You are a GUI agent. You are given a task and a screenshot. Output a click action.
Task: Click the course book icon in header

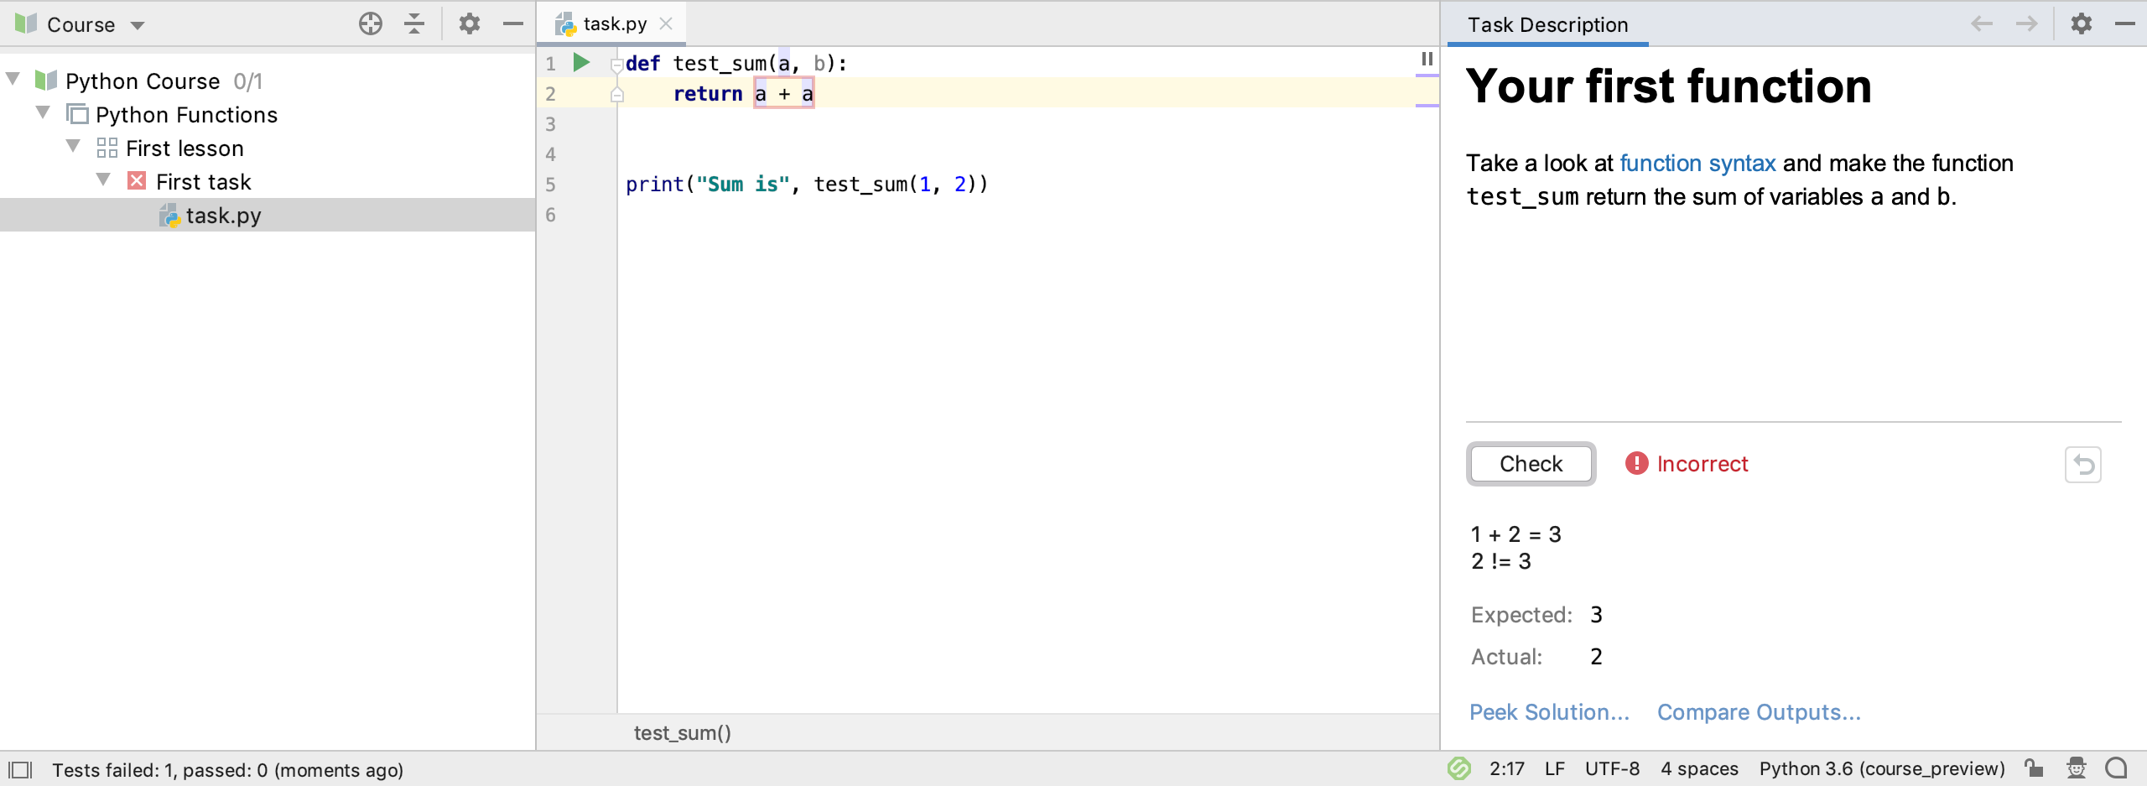tap(26, 23)
